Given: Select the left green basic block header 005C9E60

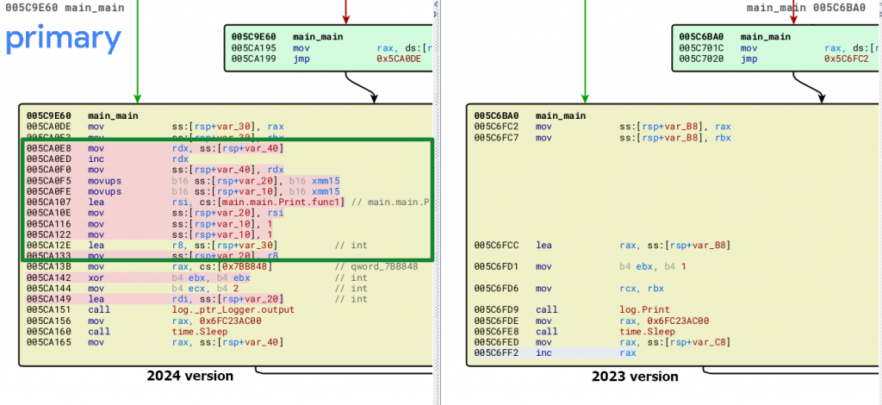Looking at the screenshot, I should [253, 37].
